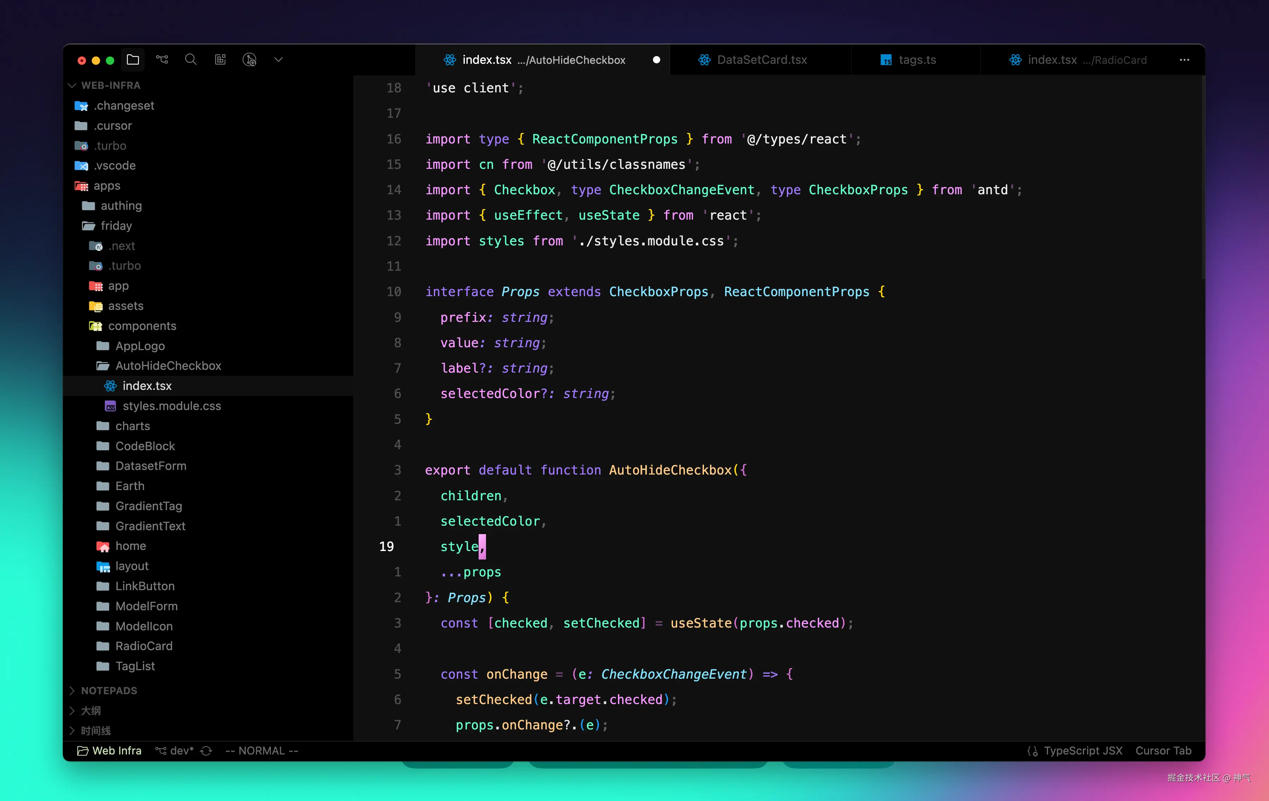The image size is (1269, 801).
Task: Click the sync changes icon in status bar
Action: tap(207, 751)
